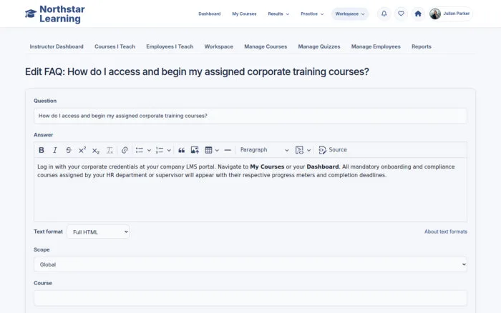Insert a horizontal line
The image size is (501, 313).
[x=228, y=150]
